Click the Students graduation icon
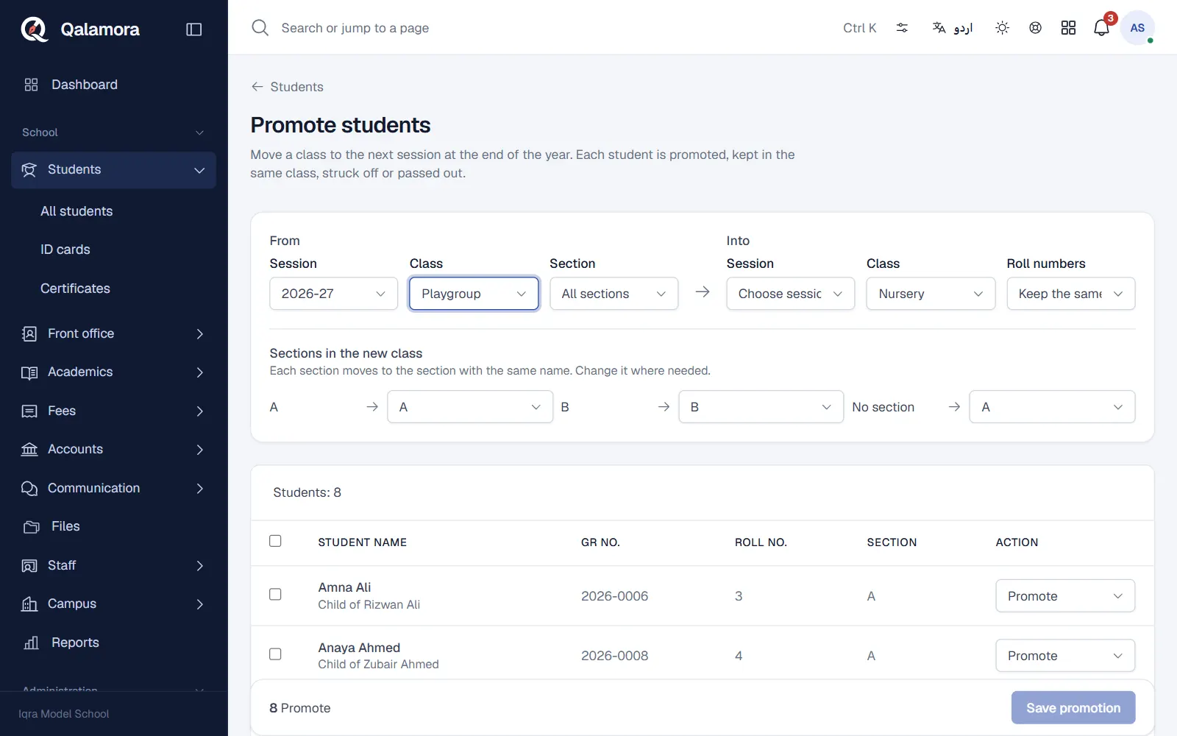Viewport: 1177px width, 736px height. point(29,170)
